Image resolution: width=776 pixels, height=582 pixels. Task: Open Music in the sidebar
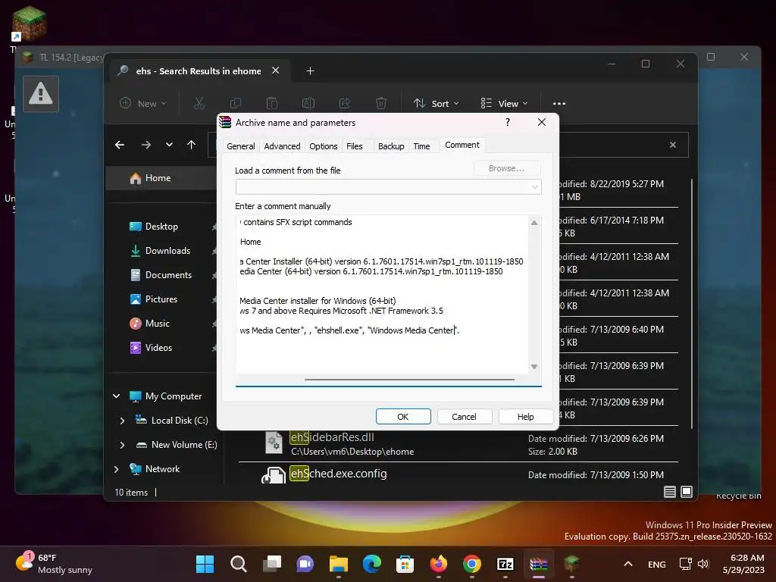point(158,324)
